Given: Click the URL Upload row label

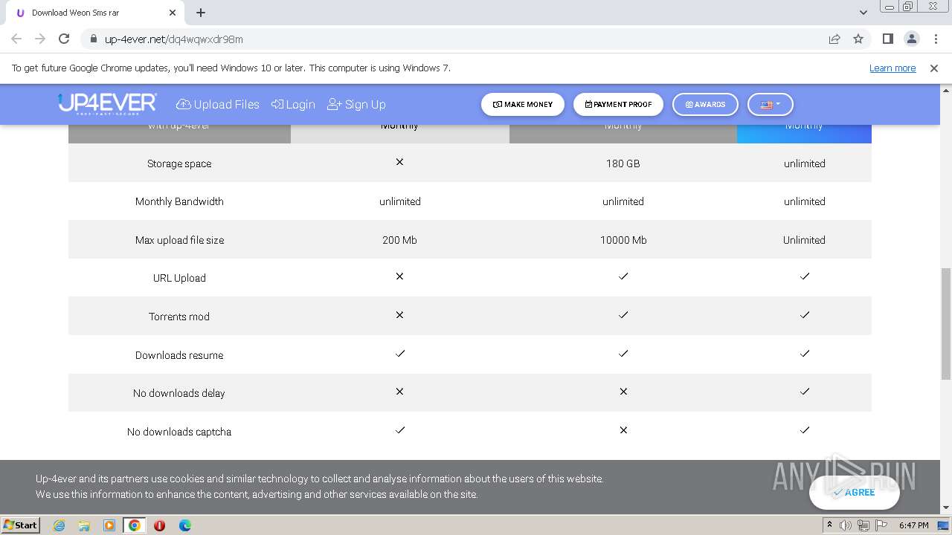Looking at the screenshot, I should point(179,278).
